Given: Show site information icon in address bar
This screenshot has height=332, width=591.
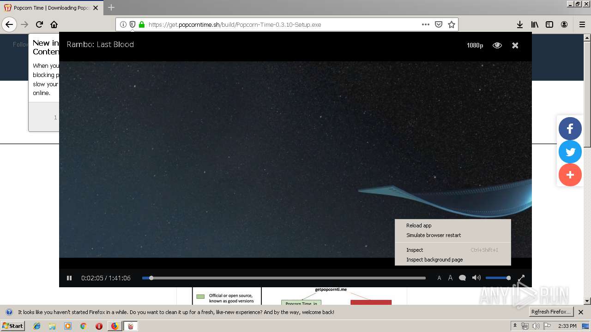Looking at the screenshot, I should point(123,24).
